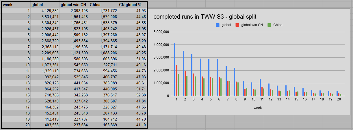Image resolution: width=353 pixels, height=130 pixels.
Task: Select the chart title text
Action: 205,17
